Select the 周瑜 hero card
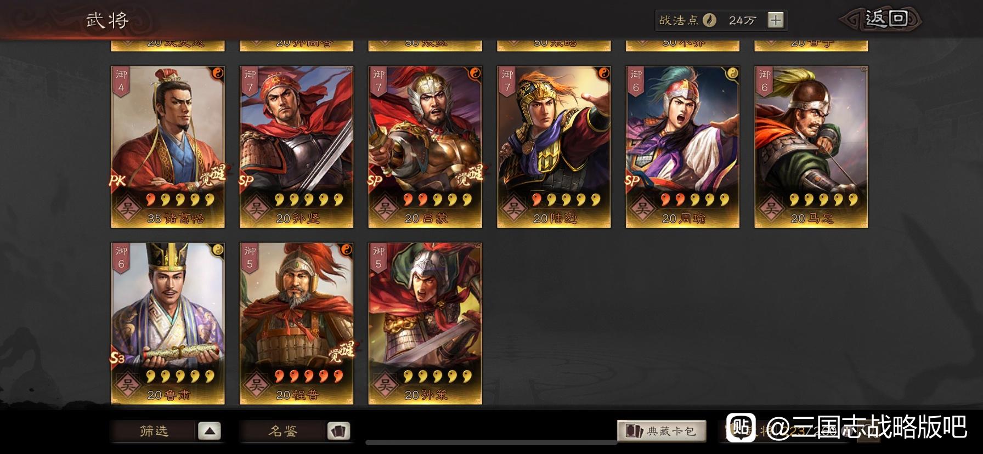The width and height of the screenshot is (983, 454). coord(682,147)
